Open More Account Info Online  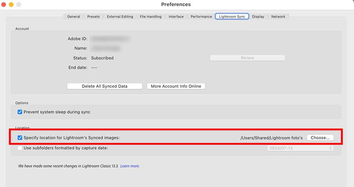tap(176, 86)
